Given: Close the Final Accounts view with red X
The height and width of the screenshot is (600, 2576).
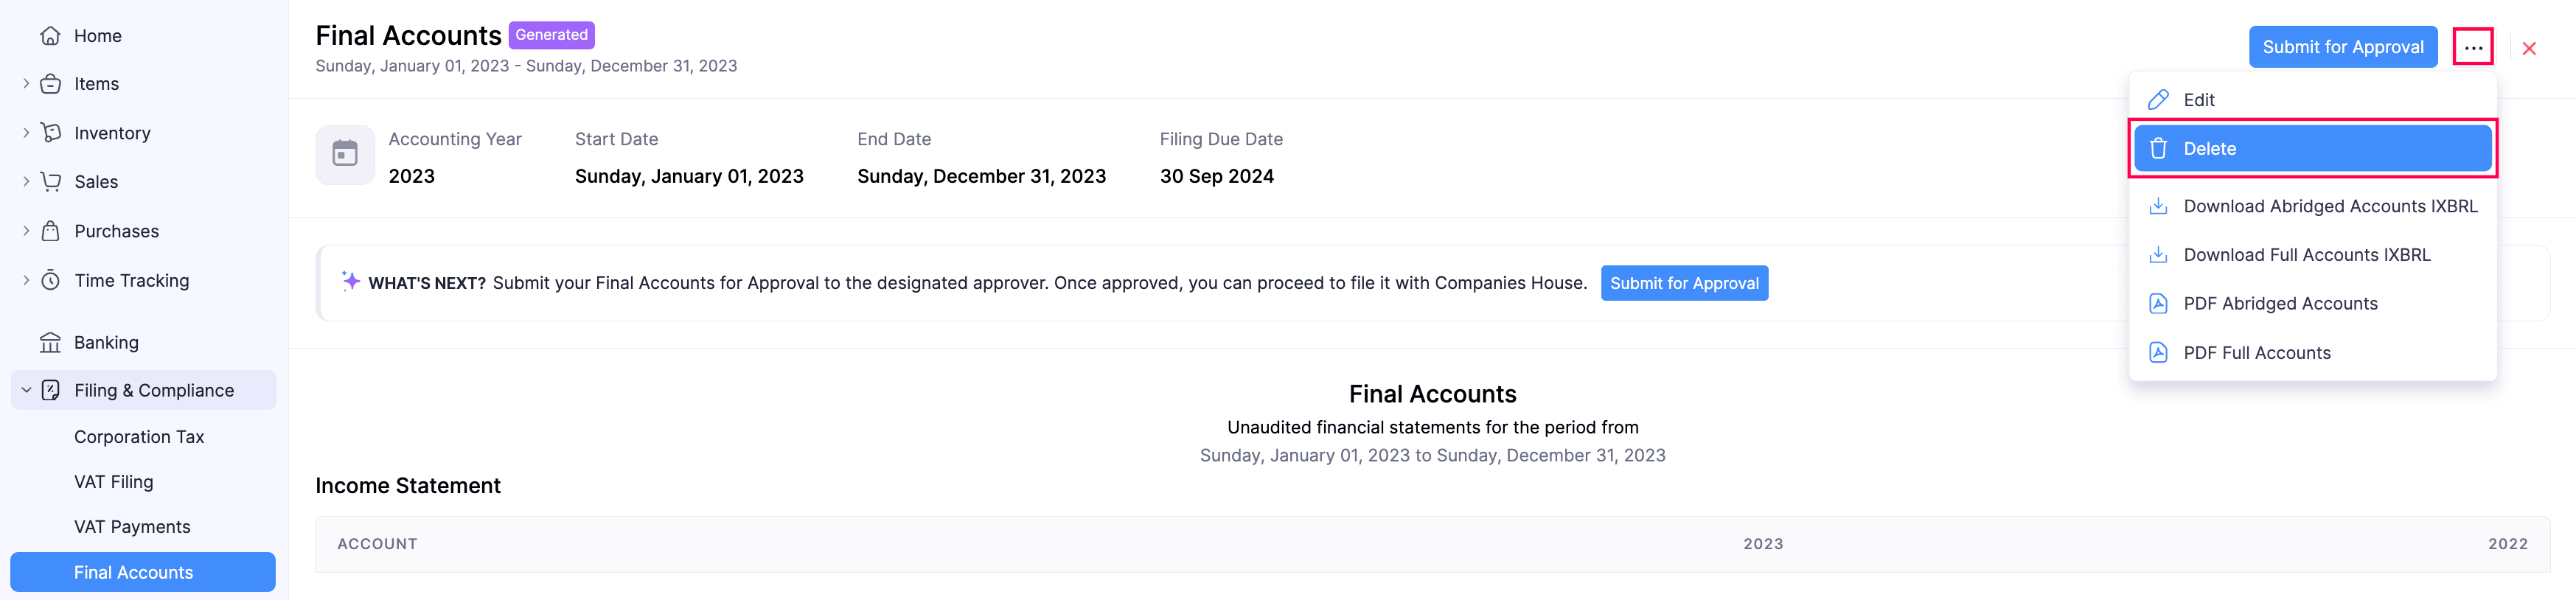Looking at the screenshot, I should [x=2529, y=48].
